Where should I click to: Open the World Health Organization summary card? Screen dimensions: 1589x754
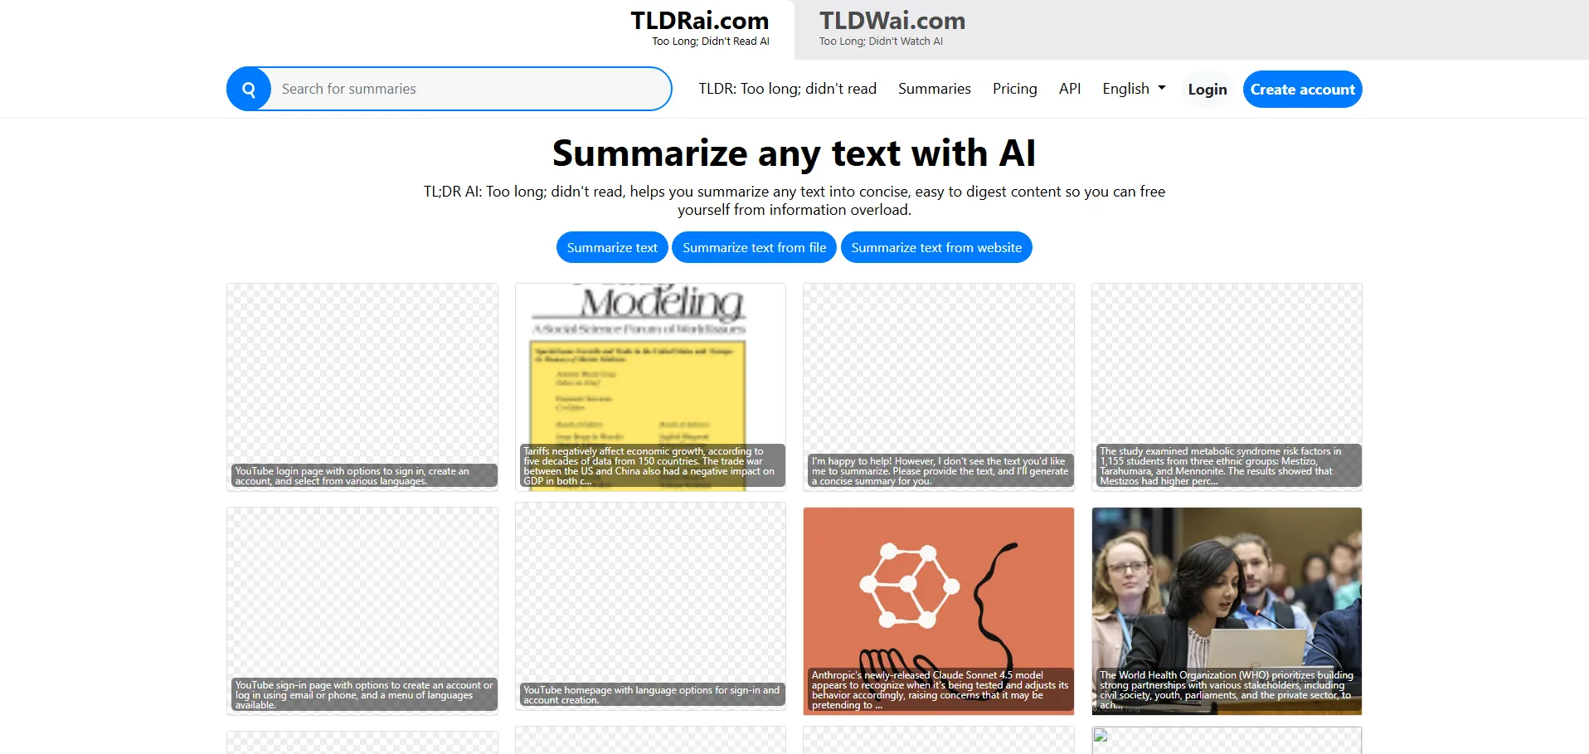pos(1227,610)
